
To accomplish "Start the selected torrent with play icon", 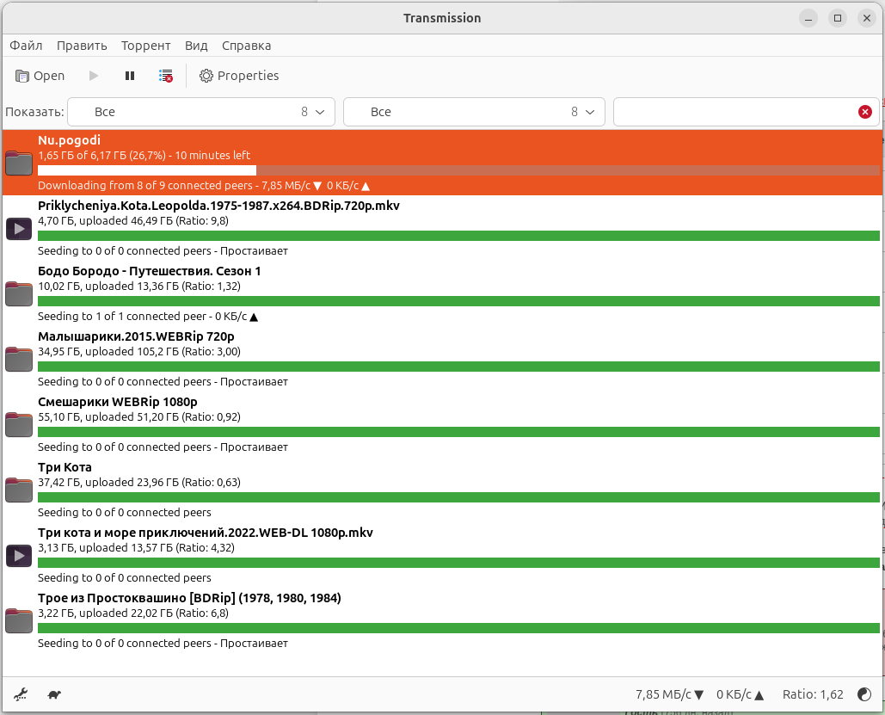I will (x=94, y=76).
